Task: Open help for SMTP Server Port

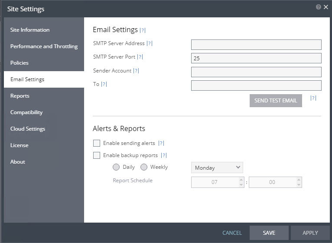Action: click(x=140, y=57)
